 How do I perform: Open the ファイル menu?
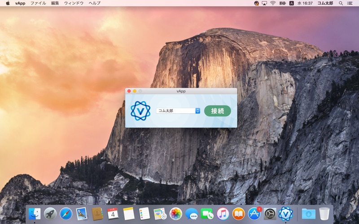tap(38, 3)
